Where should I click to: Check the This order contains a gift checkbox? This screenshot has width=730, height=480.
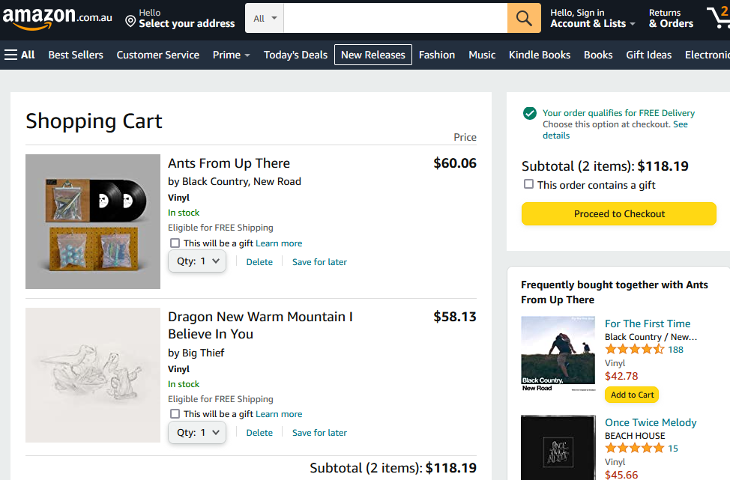click(x=528, y=183)
